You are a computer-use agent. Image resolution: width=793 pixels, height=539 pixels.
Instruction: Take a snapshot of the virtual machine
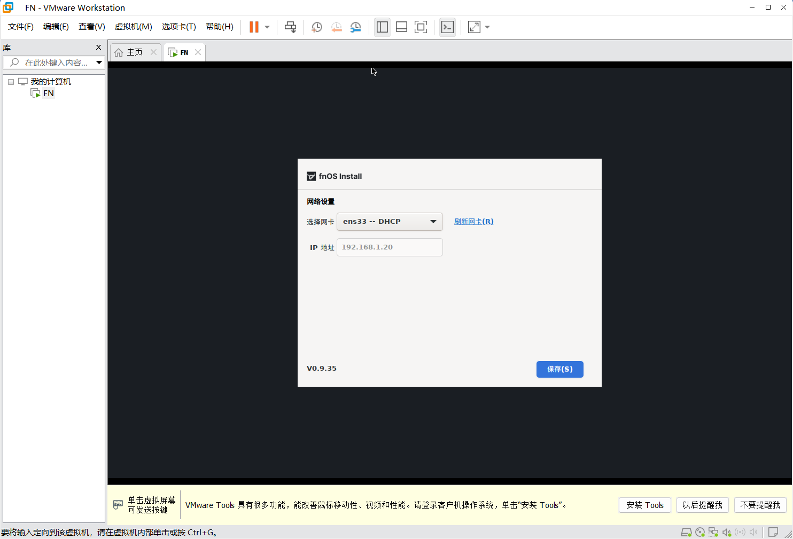[x=316, y=27]
